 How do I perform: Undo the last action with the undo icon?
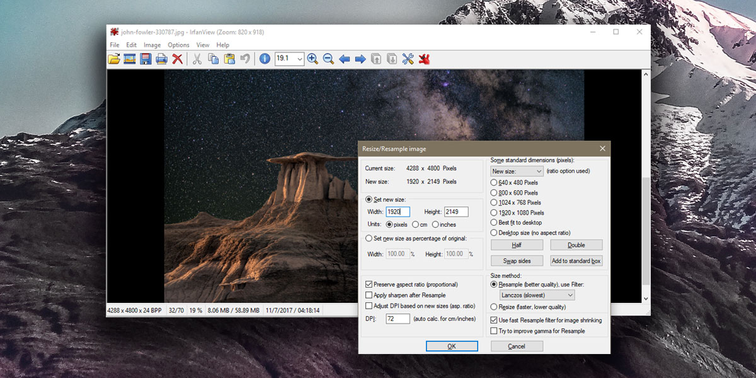pyautogui.click(x=246, y=59)
